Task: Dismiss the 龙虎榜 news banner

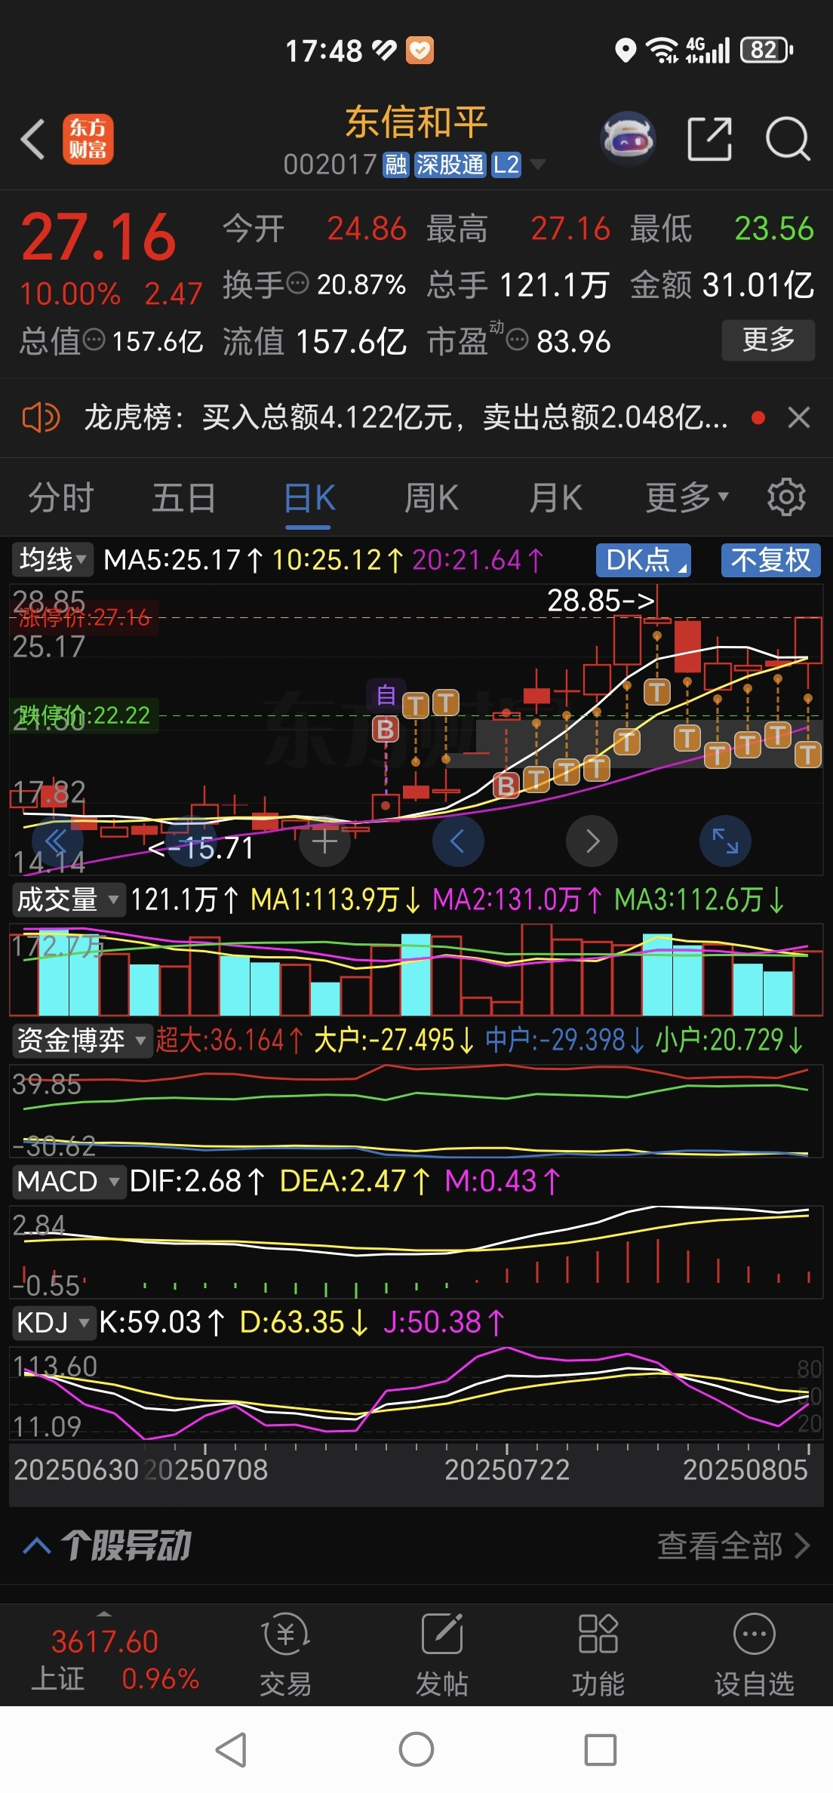Action: (x=799, y=417)
